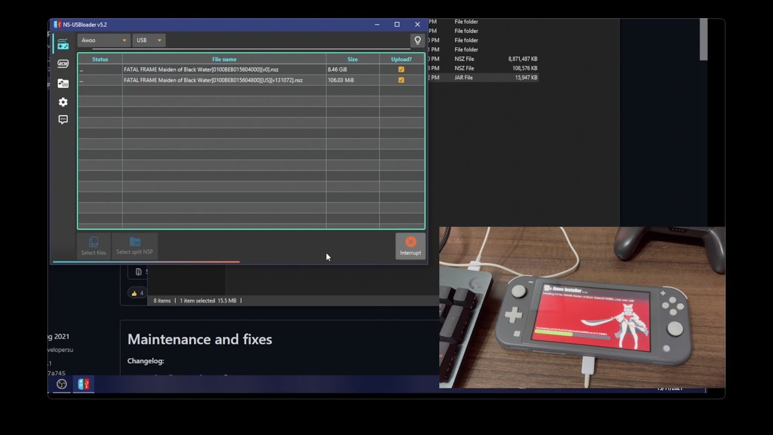This screenshot has width=773, height=435.
Task: Open the split/merge files tab icon
Action: pos(63,83)
